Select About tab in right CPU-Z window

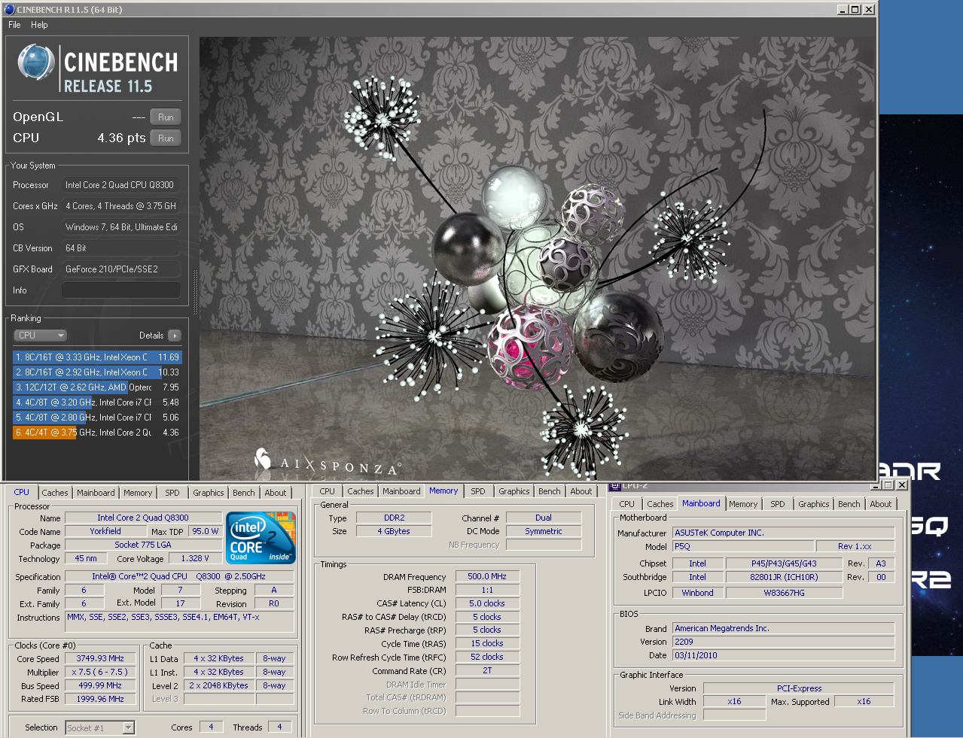(x=881, y=504)
